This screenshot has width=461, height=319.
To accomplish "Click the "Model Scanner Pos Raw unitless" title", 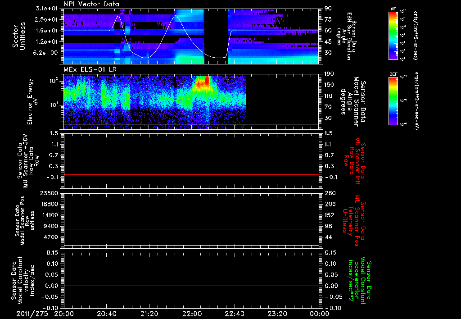I will (x=25, y=221).
